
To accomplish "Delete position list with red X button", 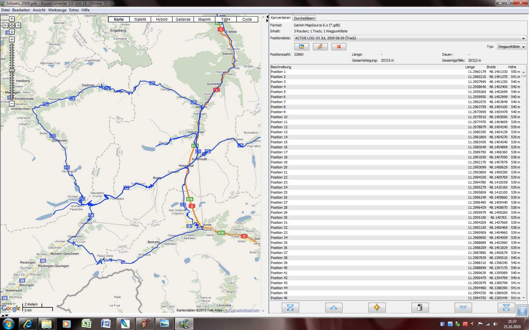I will click(x=339, y=47).
